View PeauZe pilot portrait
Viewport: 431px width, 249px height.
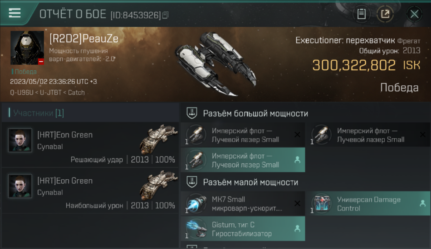(x=27, y=48)
